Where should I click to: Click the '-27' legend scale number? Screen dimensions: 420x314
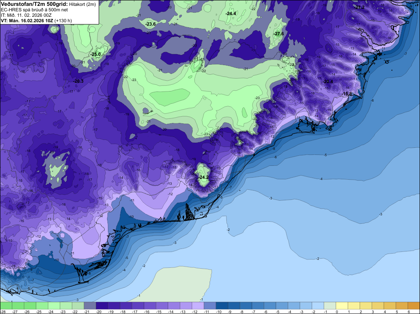coord(15,311)
